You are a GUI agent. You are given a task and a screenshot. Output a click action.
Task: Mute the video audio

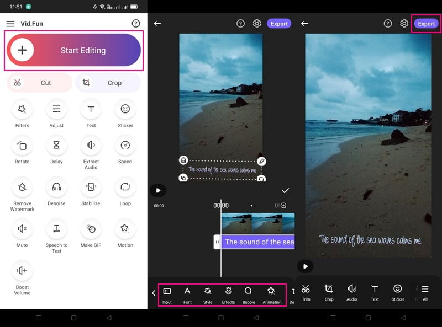[x=22, y=232]
